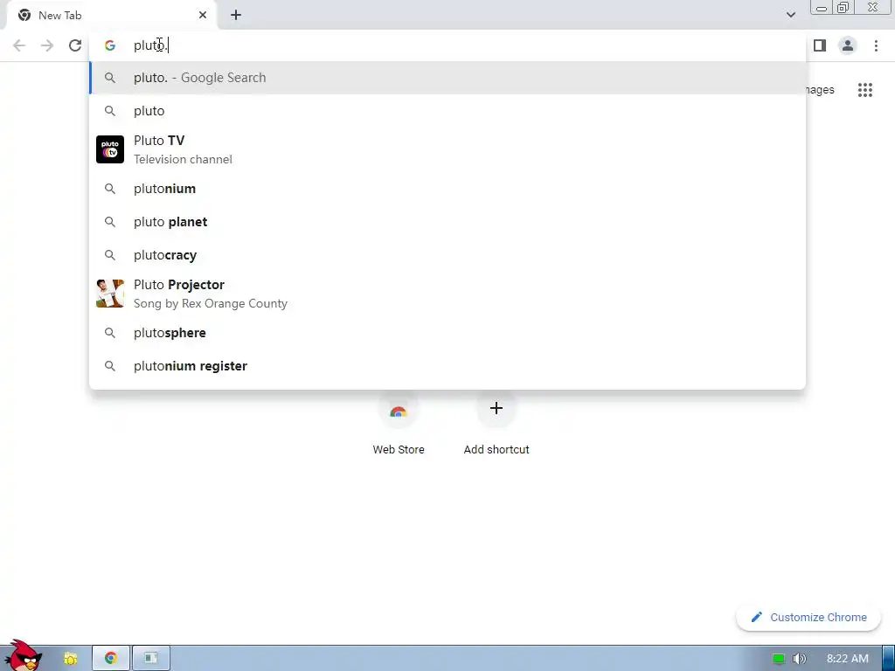Viewport: 895px width, 671px height.
Task: Open Chrome's three-dot menu
Action: [876, 45]
